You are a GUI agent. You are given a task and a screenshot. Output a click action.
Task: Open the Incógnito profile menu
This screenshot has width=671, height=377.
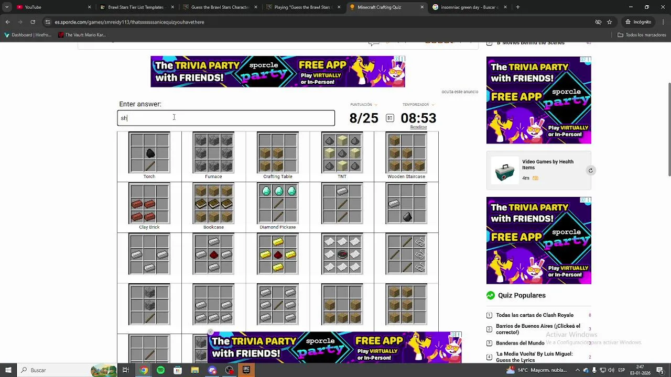coord(638,22)
